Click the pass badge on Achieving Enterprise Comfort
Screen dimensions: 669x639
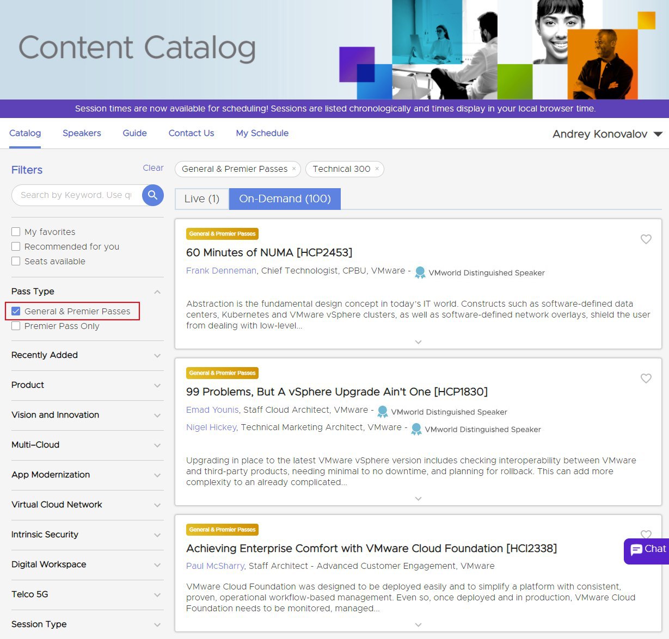click(222, 530)
